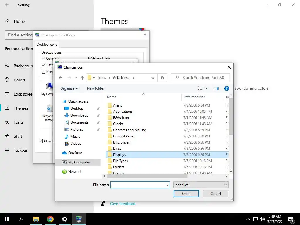
Task: Select the Folders folder row
Action: pos(167,167)
